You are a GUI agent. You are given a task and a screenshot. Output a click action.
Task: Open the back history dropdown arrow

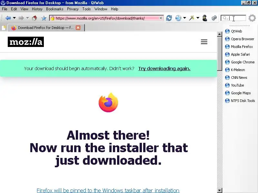[14, 18]
